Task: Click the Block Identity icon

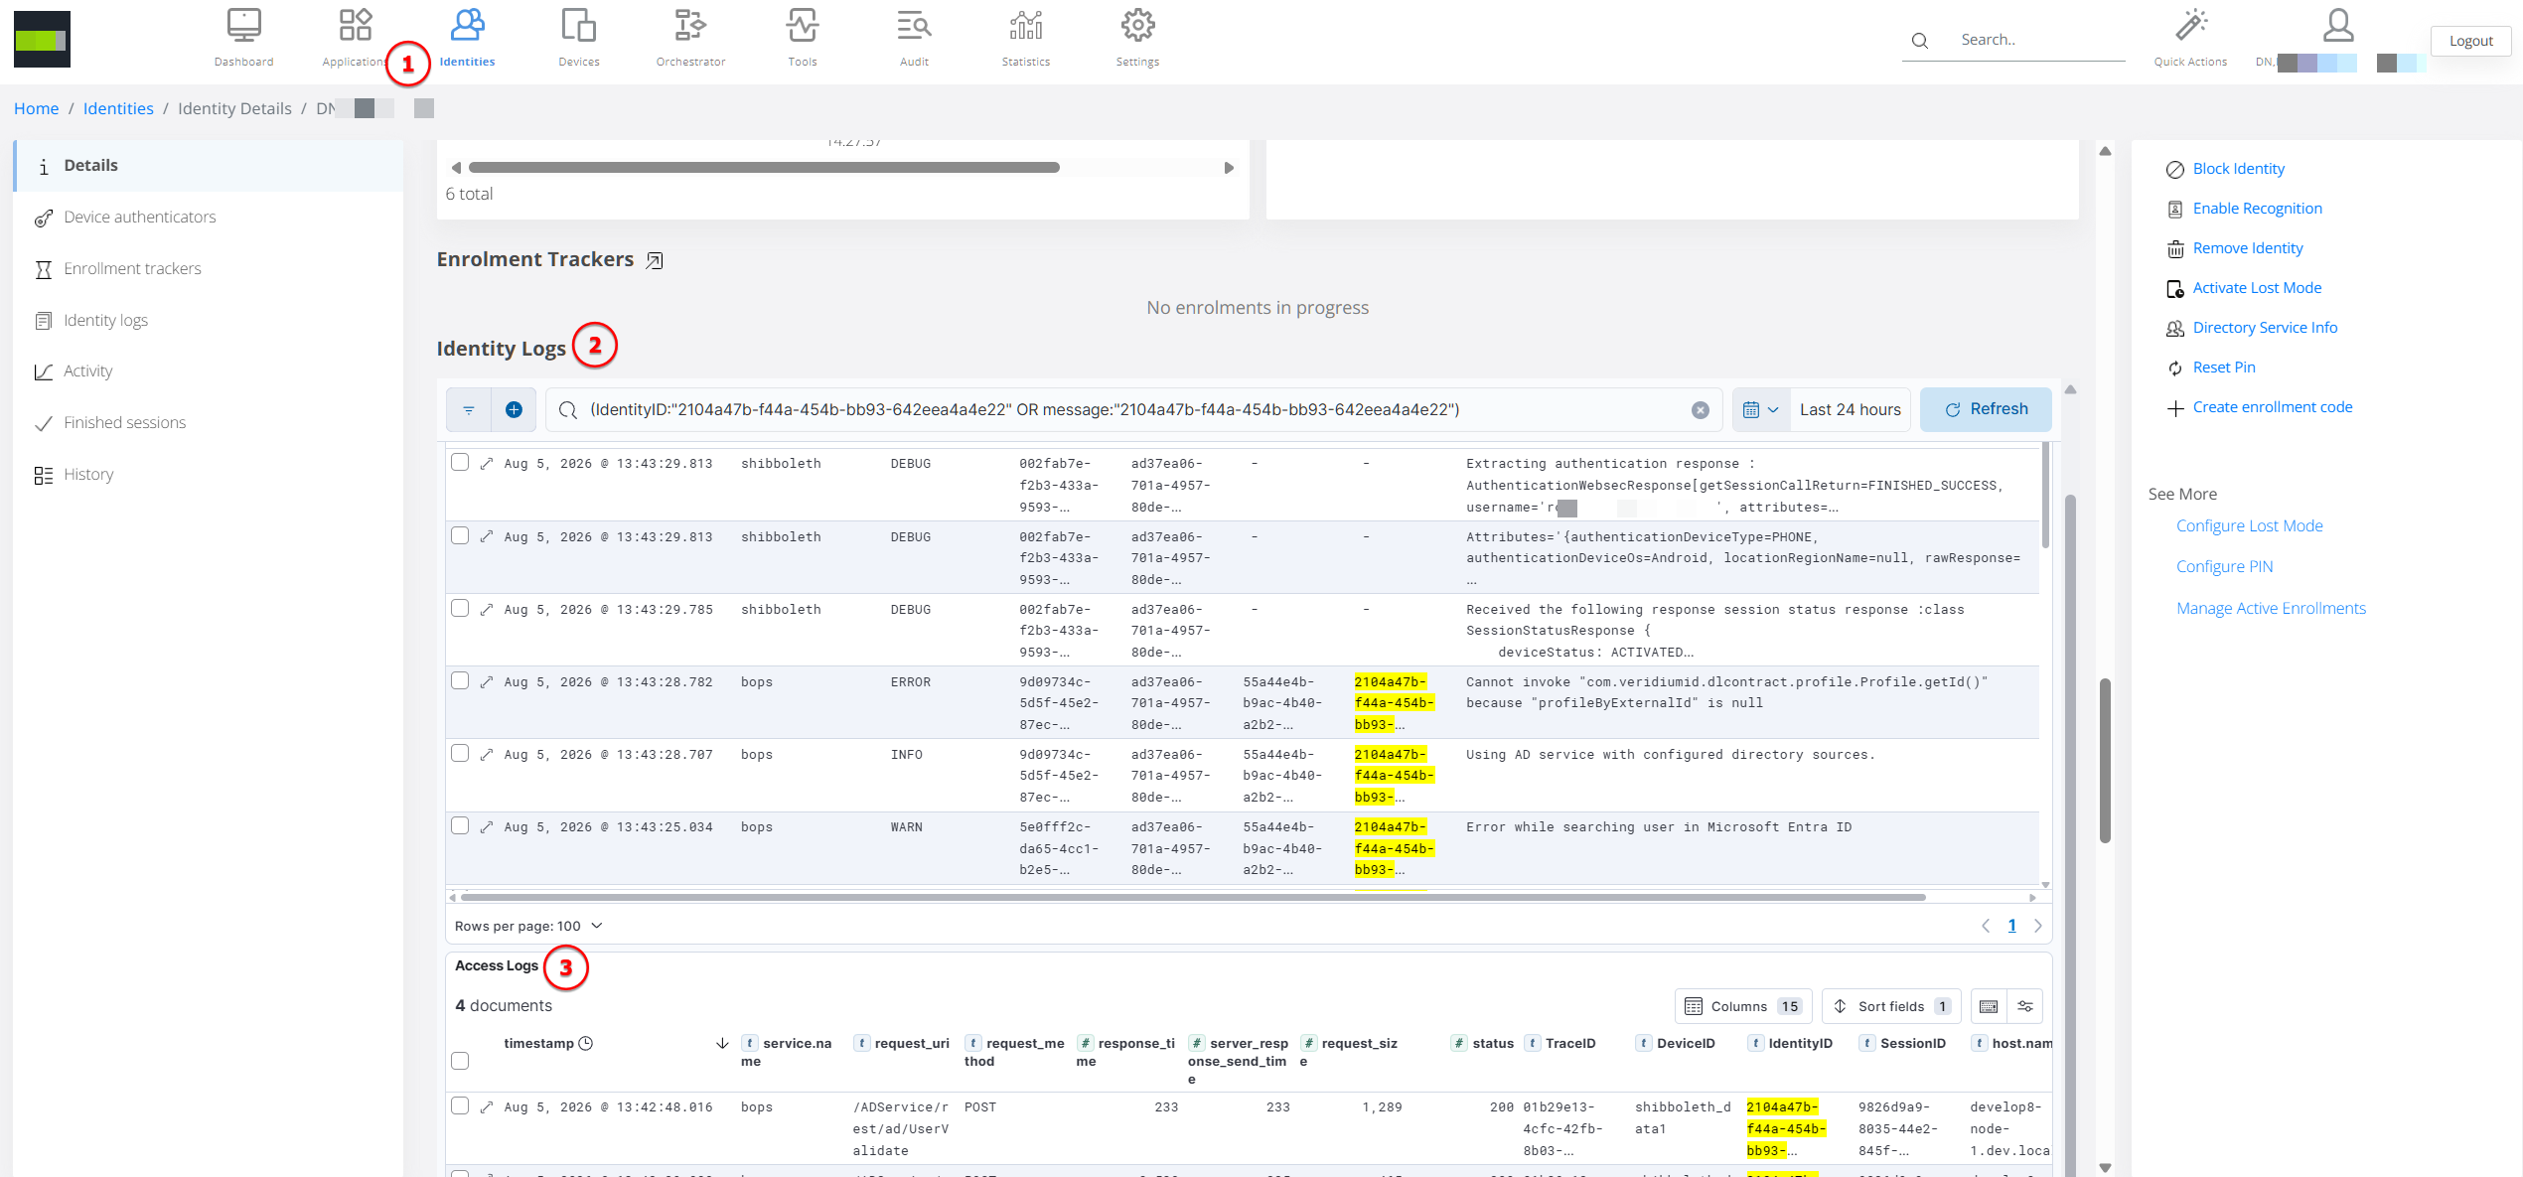Action: coord(2175,170)
